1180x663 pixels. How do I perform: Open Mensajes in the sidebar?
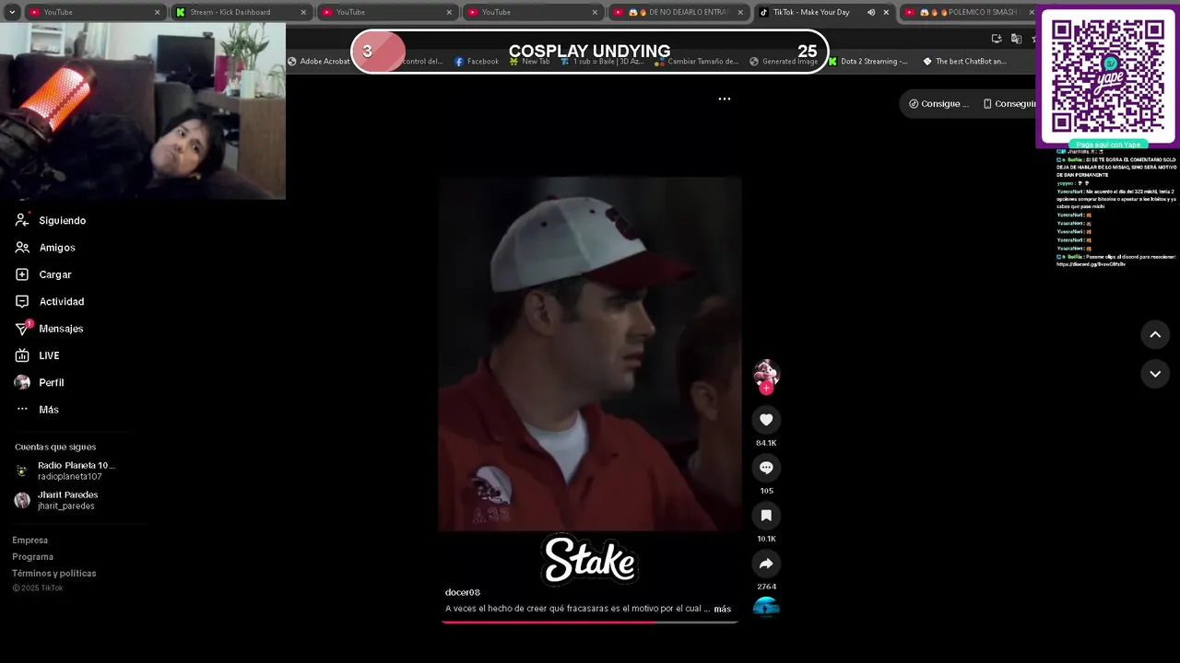50,329
